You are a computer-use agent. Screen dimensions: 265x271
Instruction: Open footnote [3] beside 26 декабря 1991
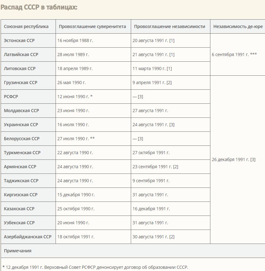[253, 159]
